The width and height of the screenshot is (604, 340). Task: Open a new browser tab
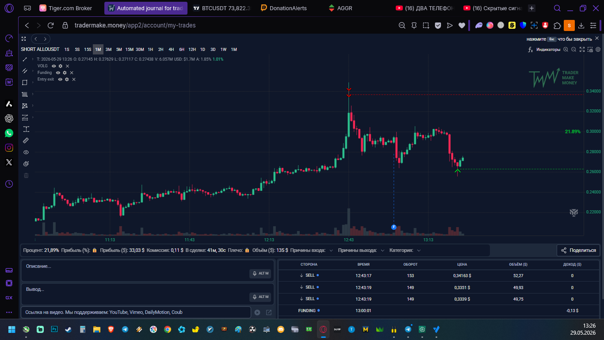[532, 8]
